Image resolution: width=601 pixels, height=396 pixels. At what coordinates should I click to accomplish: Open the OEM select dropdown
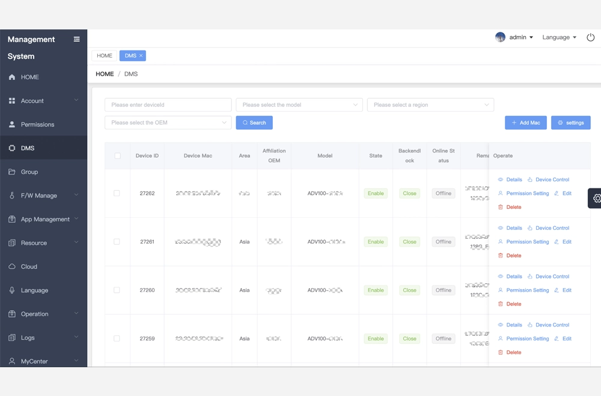pos(168,122)
